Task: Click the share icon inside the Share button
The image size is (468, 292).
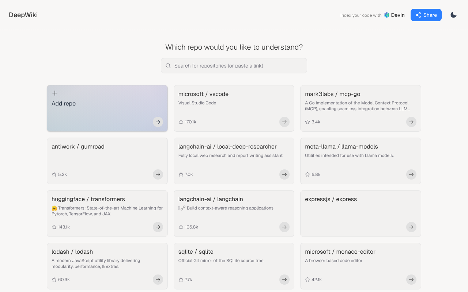Action: pyautogui.click(x=418, y=15)
